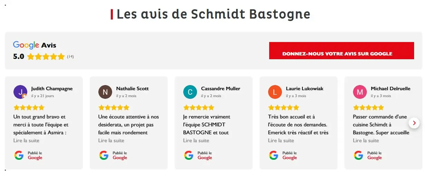
Task: Click the next reviews carousel arrow
Action: point(414,123)
